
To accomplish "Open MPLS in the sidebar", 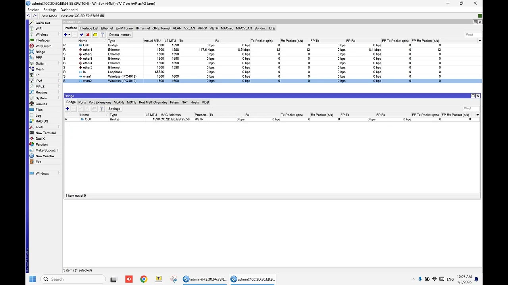I will (x=40, y=86).
